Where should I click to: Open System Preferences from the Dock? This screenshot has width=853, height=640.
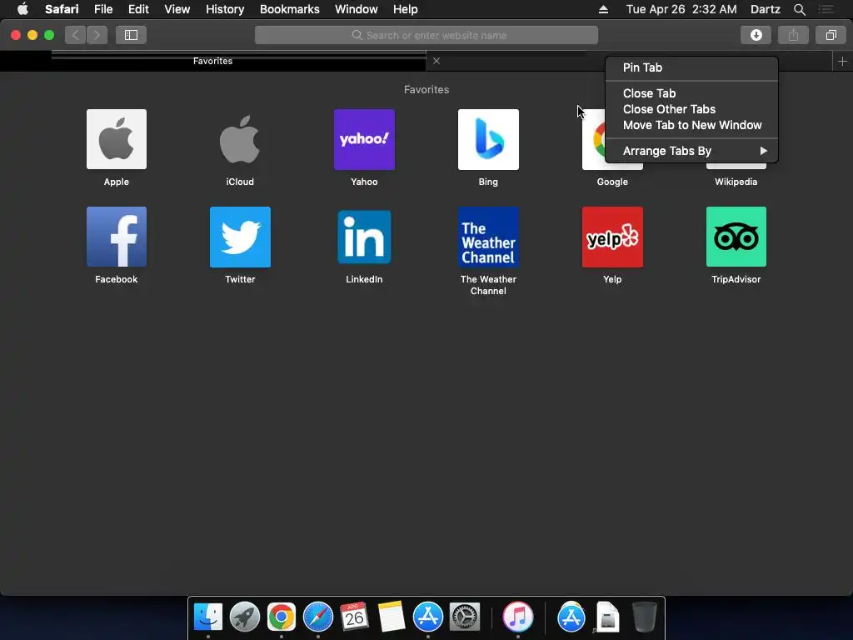(x=465, y=617)
